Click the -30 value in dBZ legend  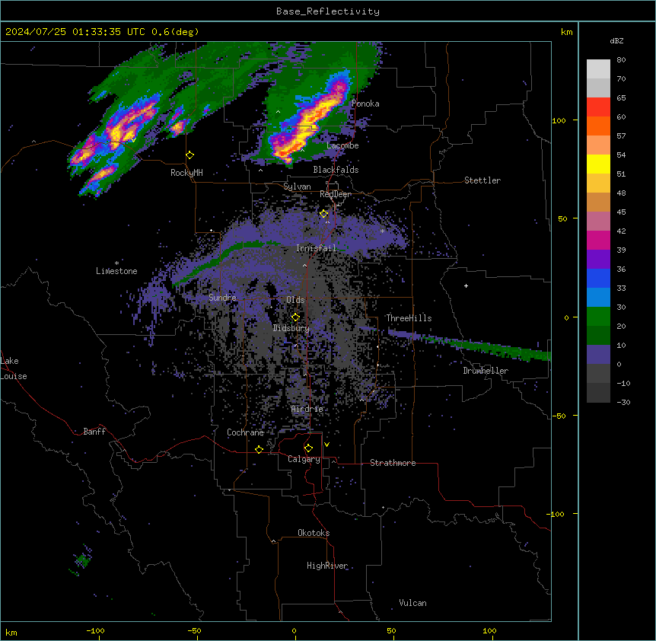[623, 403]
